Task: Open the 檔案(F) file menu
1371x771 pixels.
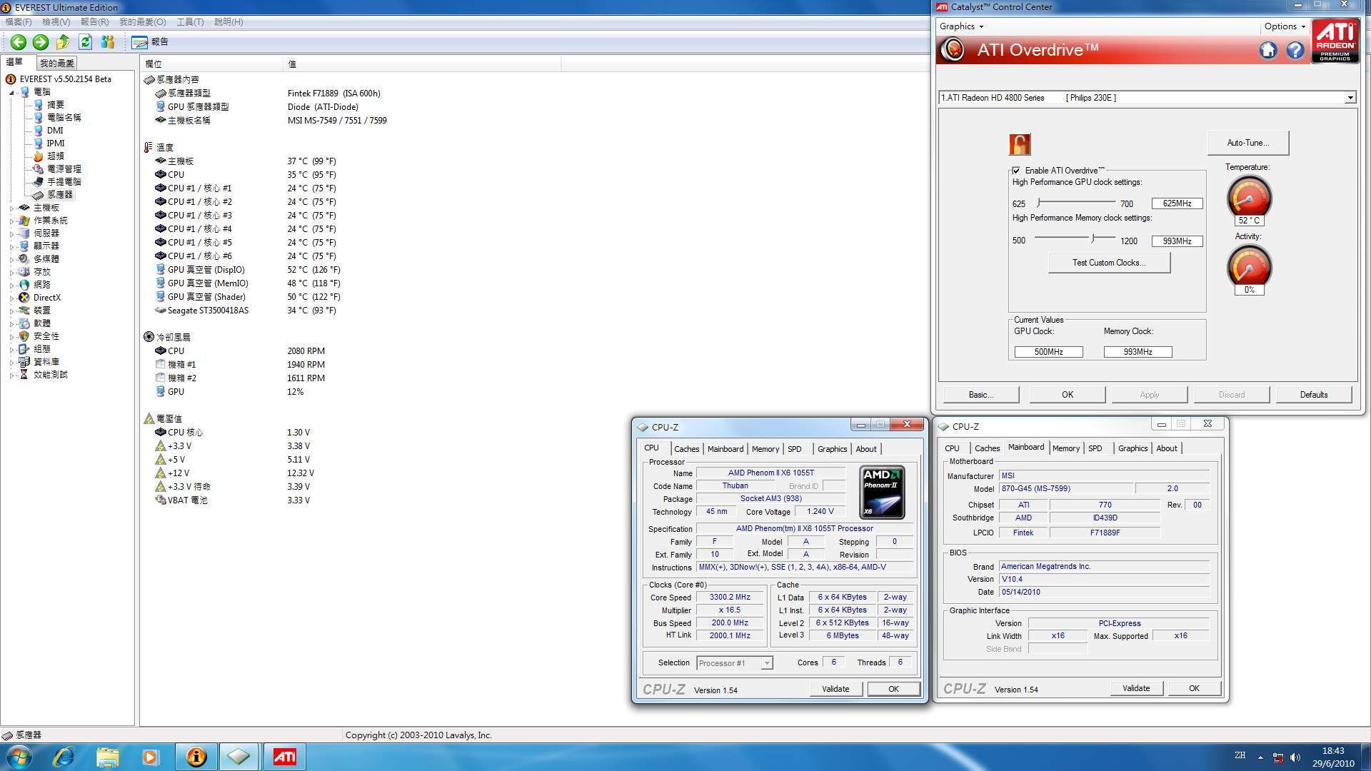Action: tap(19, 22)
